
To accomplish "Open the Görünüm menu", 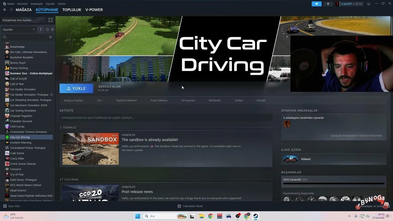I will 22,4.
